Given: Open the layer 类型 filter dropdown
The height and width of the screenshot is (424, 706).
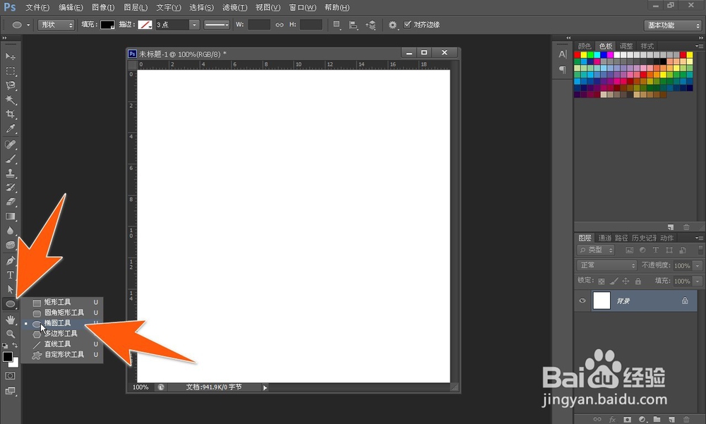Looking at the screenshot, I should [x=596, y=250].
